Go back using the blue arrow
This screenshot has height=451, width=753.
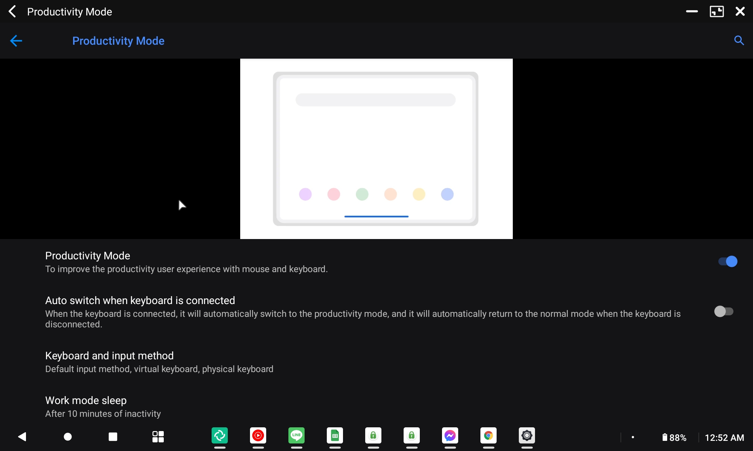pos(16,41)
